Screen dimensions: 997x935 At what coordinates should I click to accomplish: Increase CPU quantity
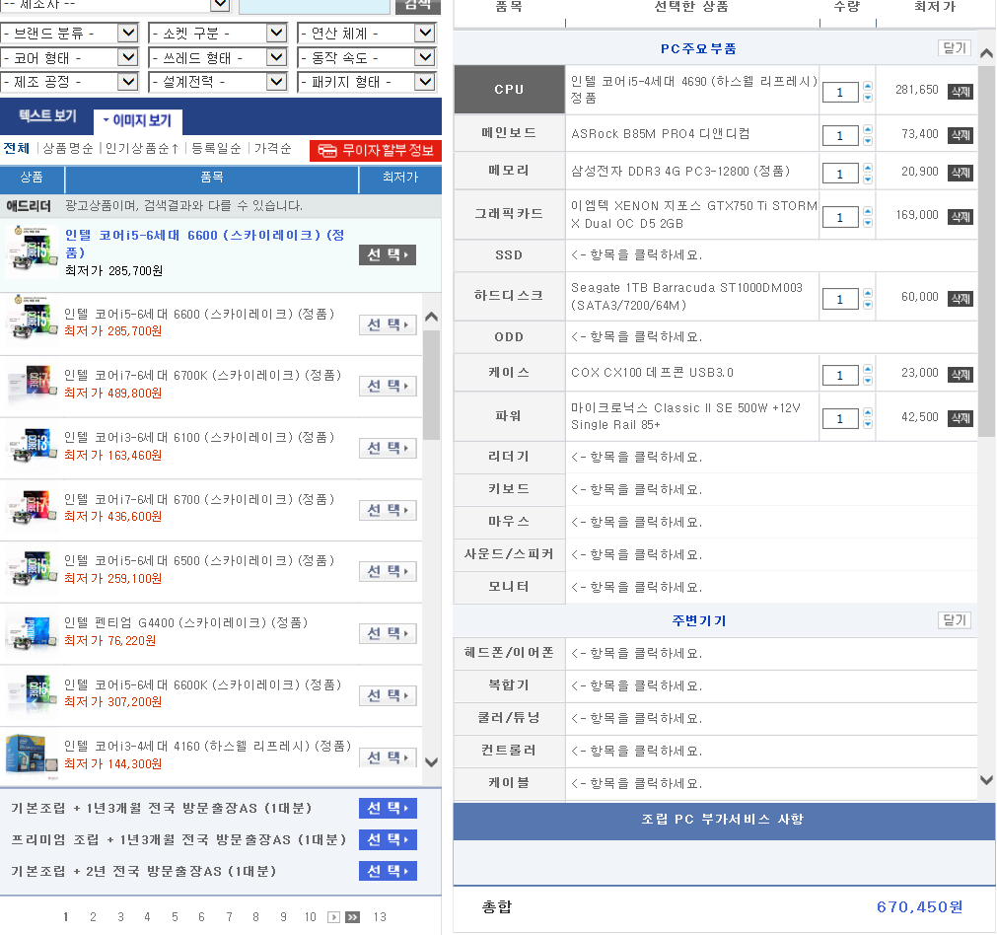[868, 86]
